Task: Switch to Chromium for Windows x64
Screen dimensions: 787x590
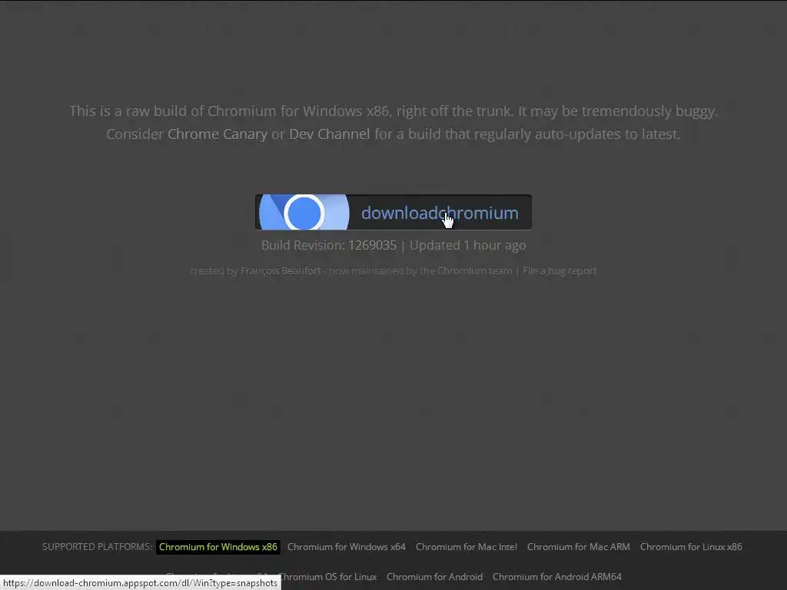Action: 347,547
